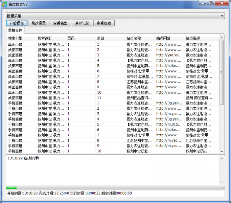231x203 pixels.
Task: Click 价格对比:氨基... site name in 桌面百度 row 7
Action: 140,76
